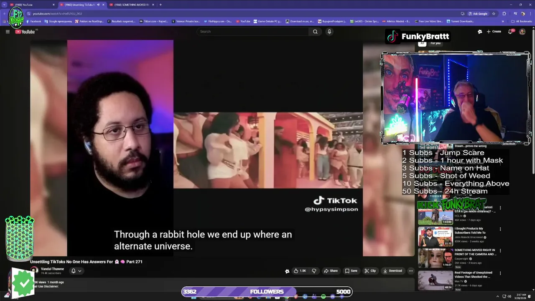Open options menu for SOMETHING MOVED video

click(x=500, y=251)
